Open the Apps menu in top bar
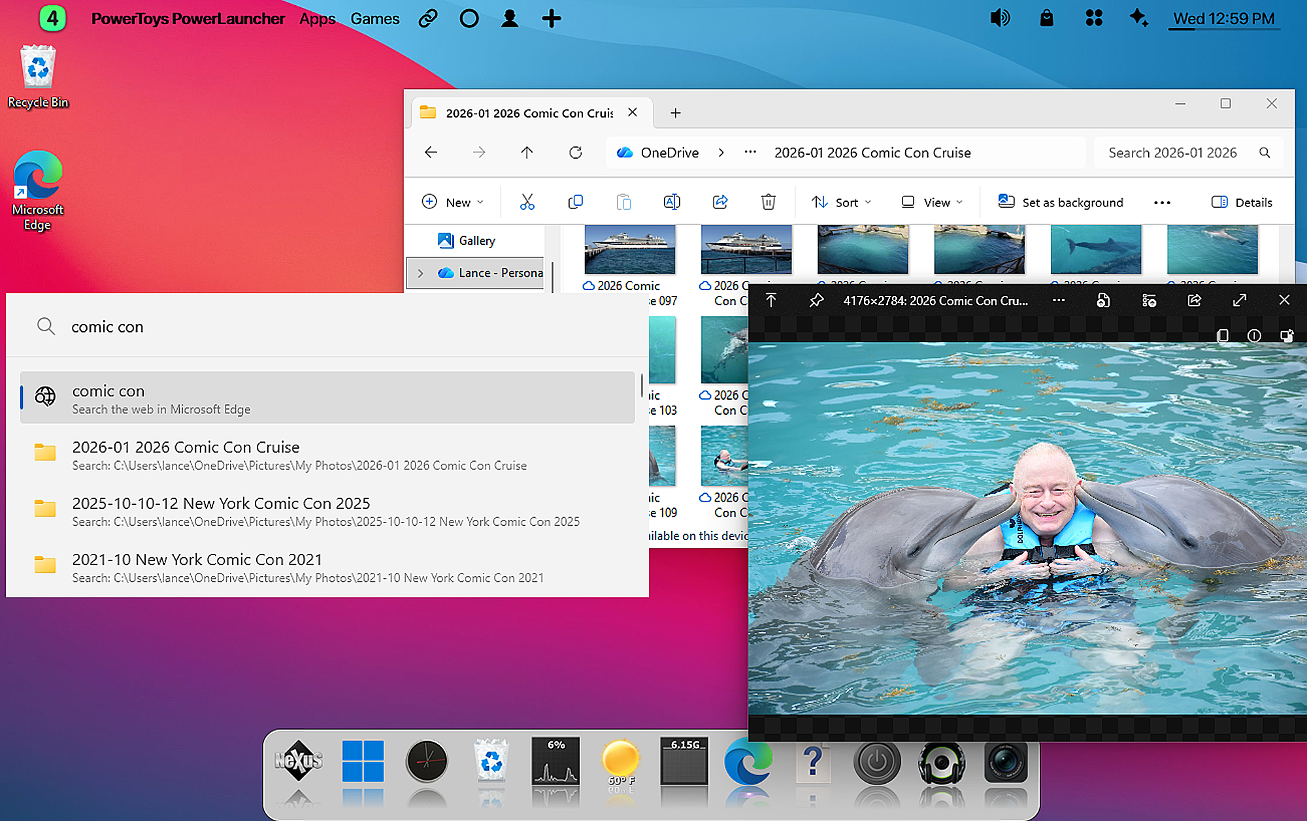 [318, 19]
